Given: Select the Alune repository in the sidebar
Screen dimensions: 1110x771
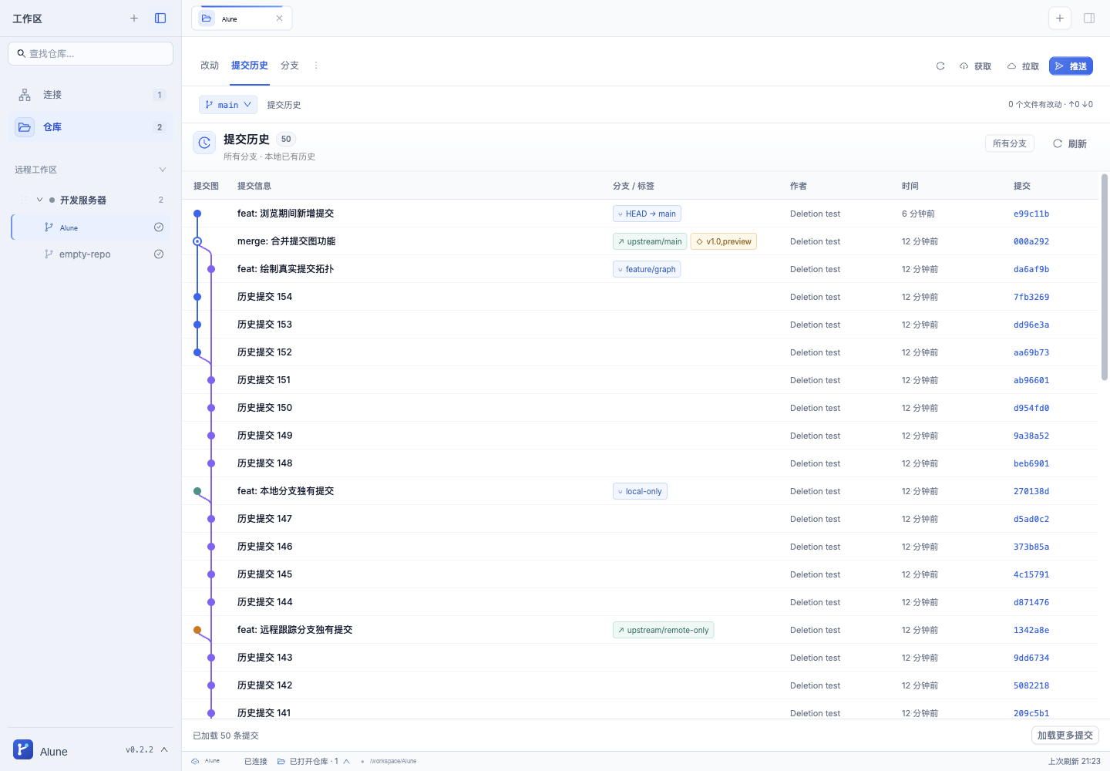Looking at the screenshot, I should point(92,227).
